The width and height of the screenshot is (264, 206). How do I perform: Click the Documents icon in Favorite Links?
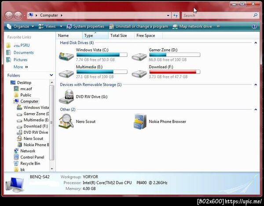click(x=8, y=52)
